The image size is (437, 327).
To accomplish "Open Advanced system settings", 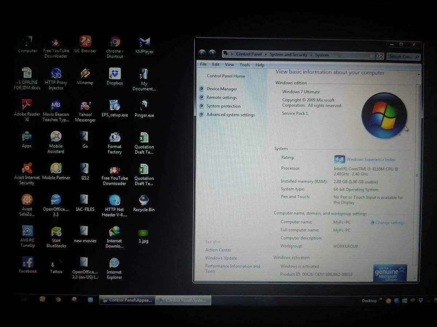I will point(231,115).
